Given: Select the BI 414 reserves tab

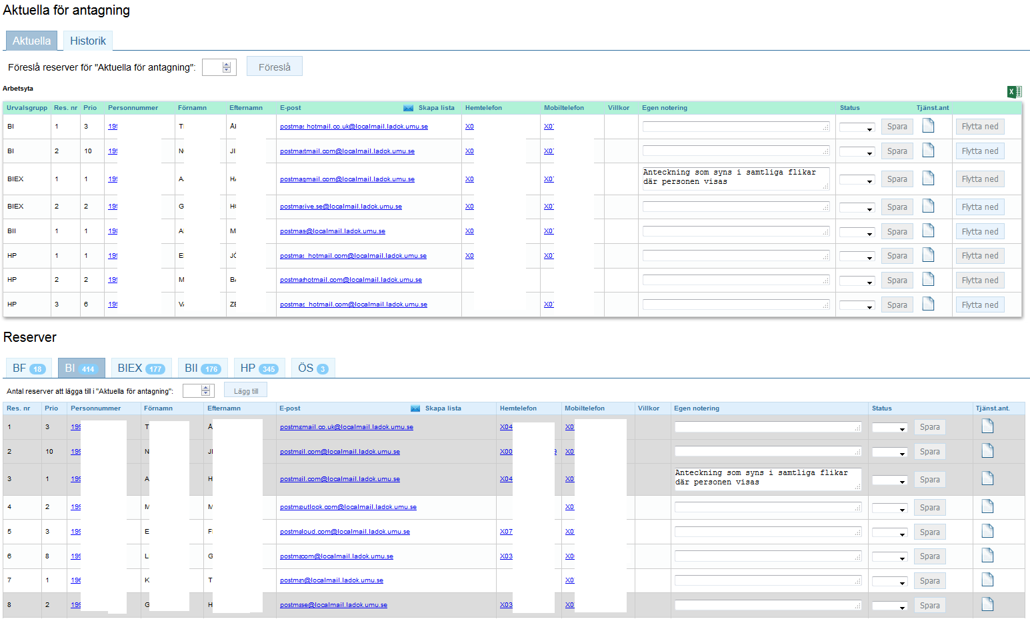Looking at the screenshot, I should coord(81,368).
